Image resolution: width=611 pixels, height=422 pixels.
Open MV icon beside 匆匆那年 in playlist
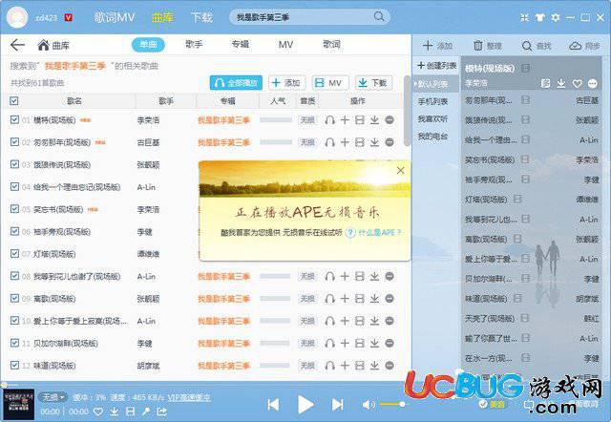526,100
